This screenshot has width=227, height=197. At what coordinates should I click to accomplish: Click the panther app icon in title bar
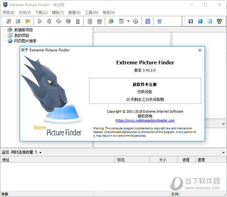[5, 5]
